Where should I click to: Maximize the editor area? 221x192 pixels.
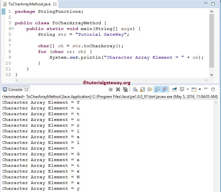[x=213, y=4]
